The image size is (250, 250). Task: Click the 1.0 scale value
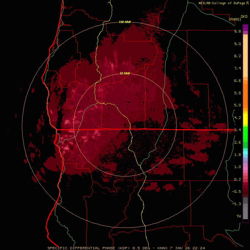(x=237, y=167)
